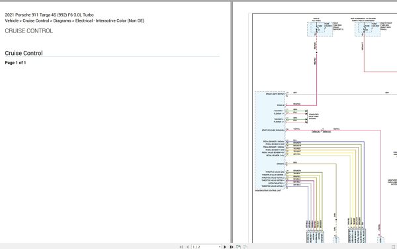397x249 pixels.
Task: Click the engine electronics control unit block in the diagram
Action: [270, 141]
